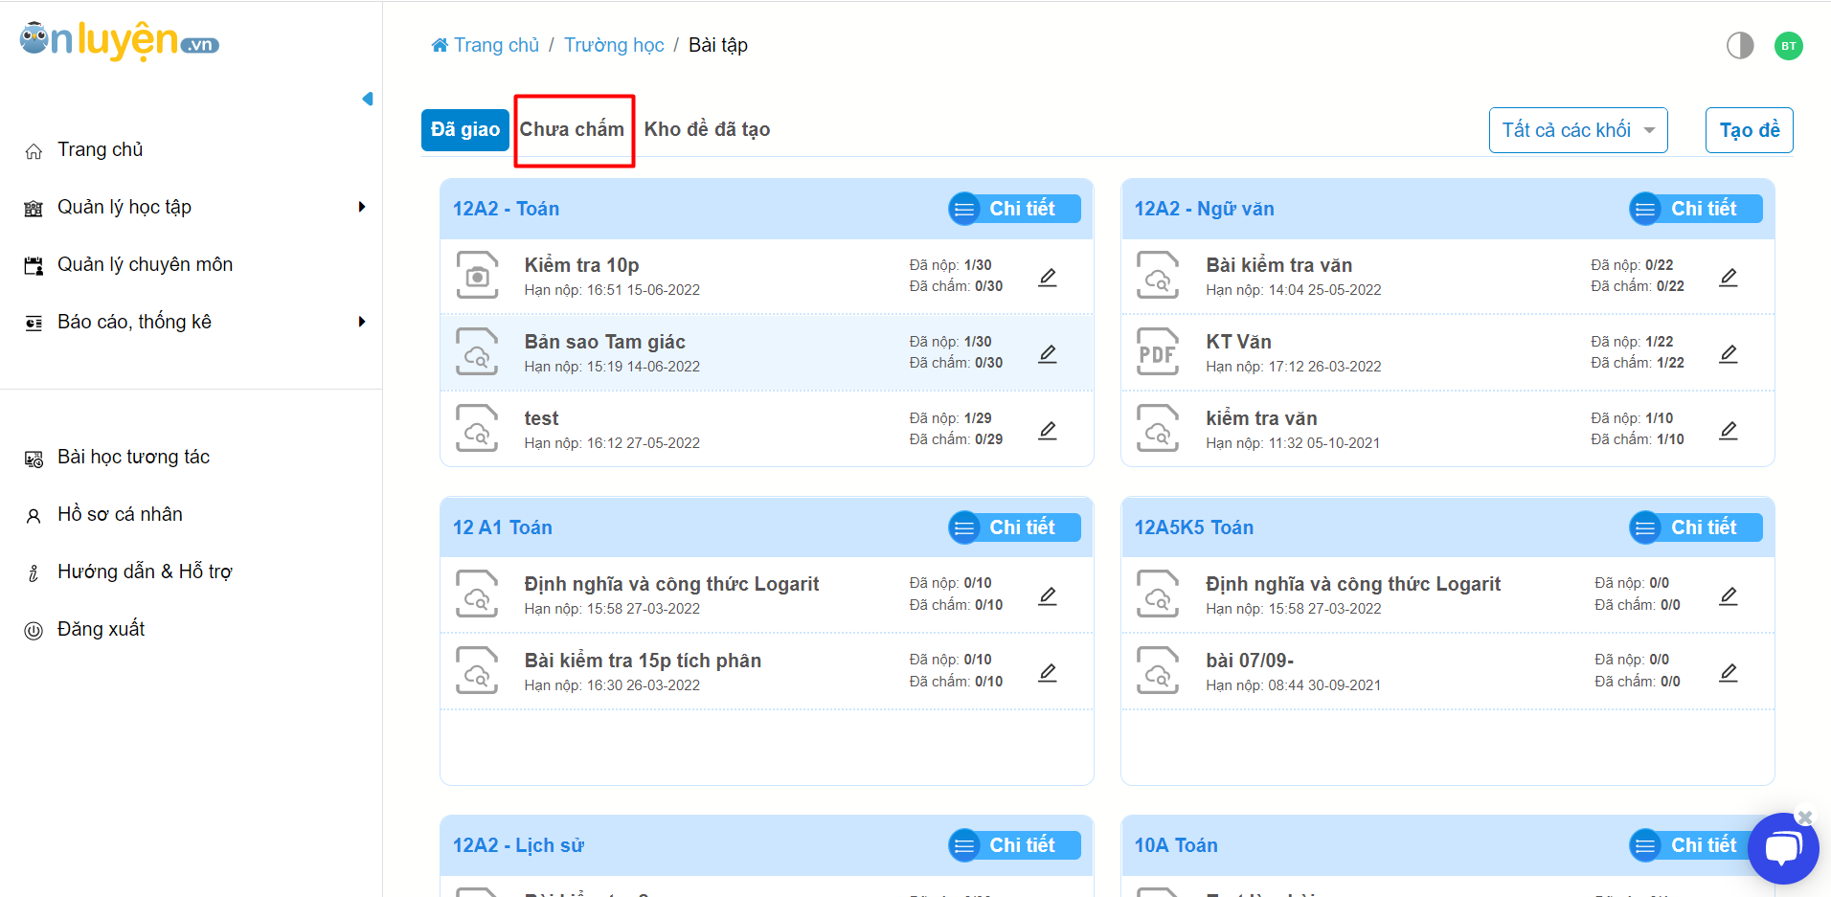
Task: Open Chi tiết for 12A2 - Lịch sử
Action: click(1015, 845)
